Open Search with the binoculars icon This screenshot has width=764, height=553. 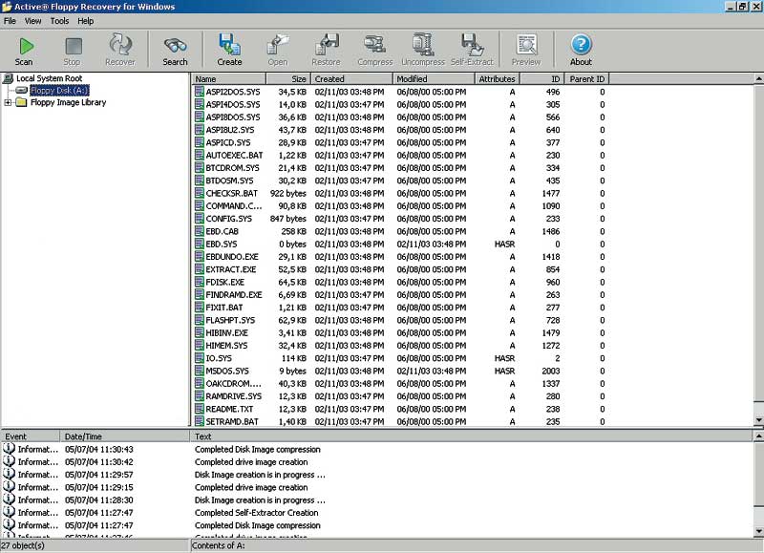(176, 46)
